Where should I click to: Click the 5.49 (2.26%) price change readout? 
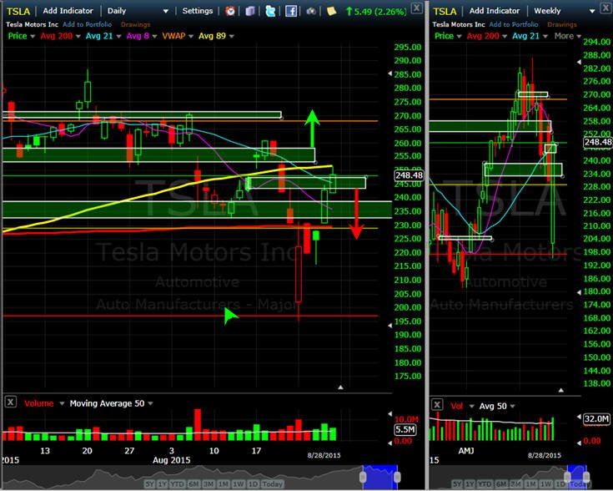point(376,12)
